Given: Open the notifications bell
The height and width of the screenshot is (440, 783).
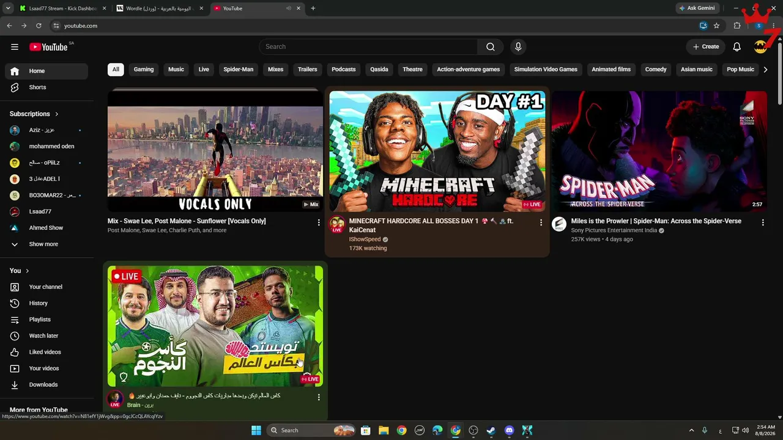Looking at the screenshot, I should coord(737,47).
